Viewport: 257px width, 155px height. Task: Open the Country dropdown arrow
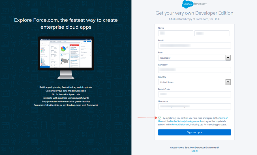(228, 82)
